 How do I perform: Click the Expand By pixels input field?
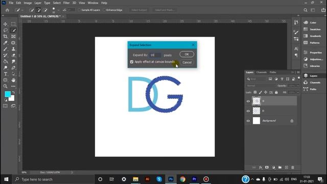click(155, 55)
